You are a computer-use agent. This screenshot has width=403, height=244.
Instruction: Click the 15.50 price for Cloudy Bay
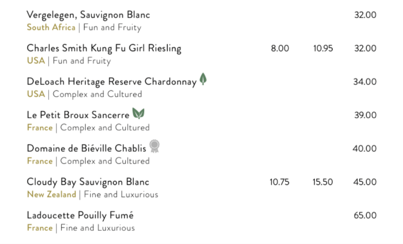pos(322,182)
